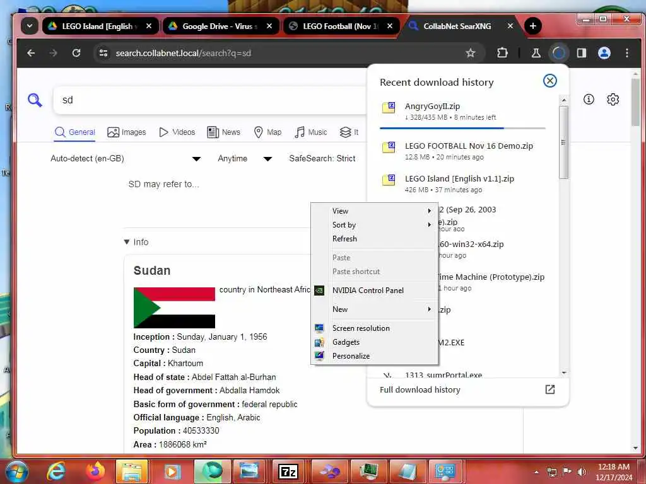Bookmark this page with the star
This screenshot has width=646, height=484.
(x=471, y=53)
